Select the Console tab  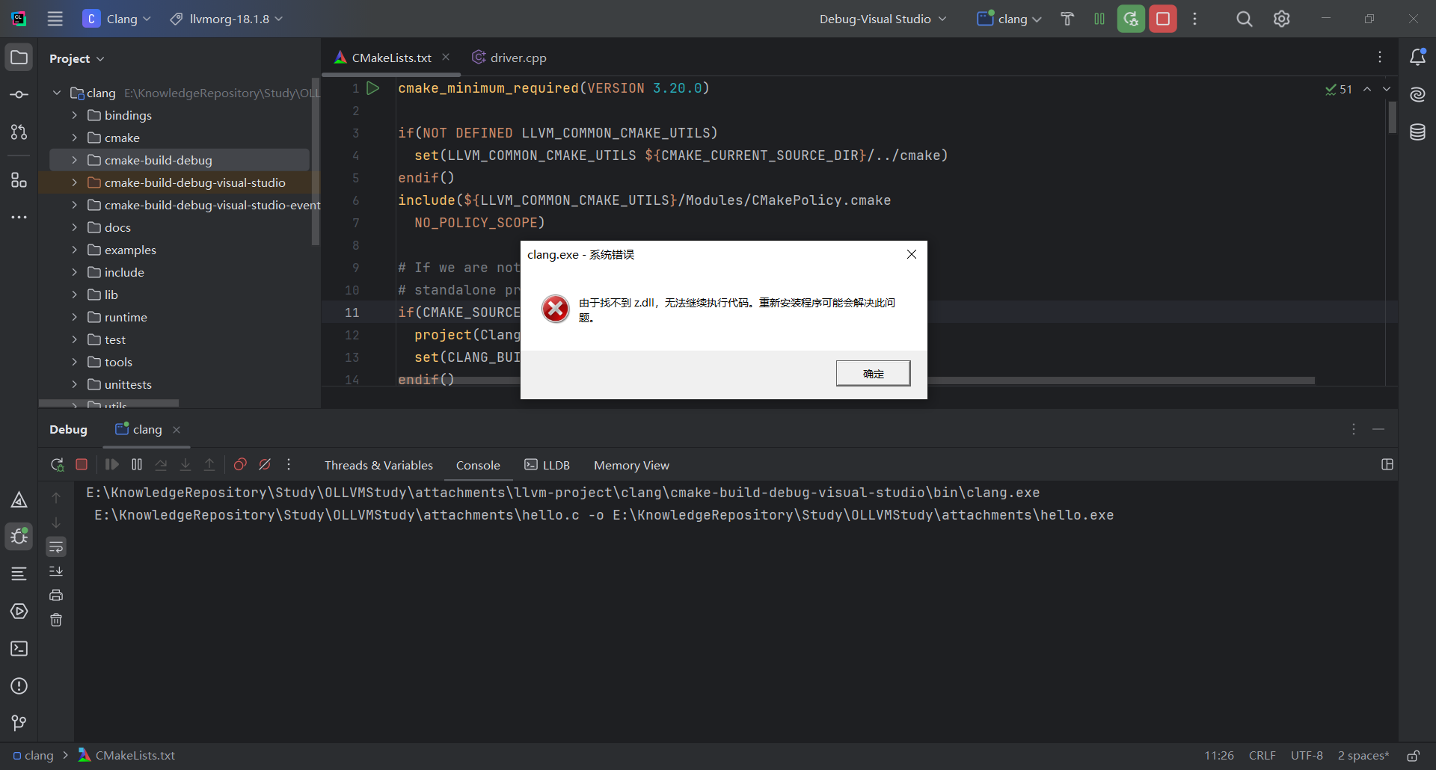point(478,465)
